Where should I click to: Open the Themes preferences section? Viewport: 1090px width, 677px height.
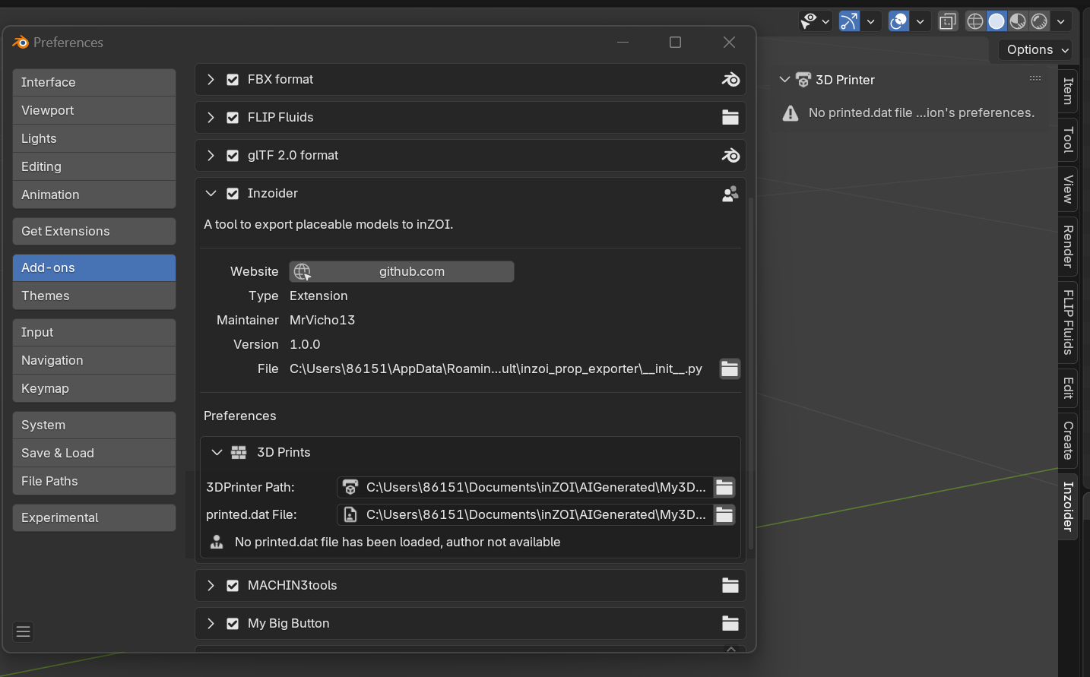[x=94, y=296]
